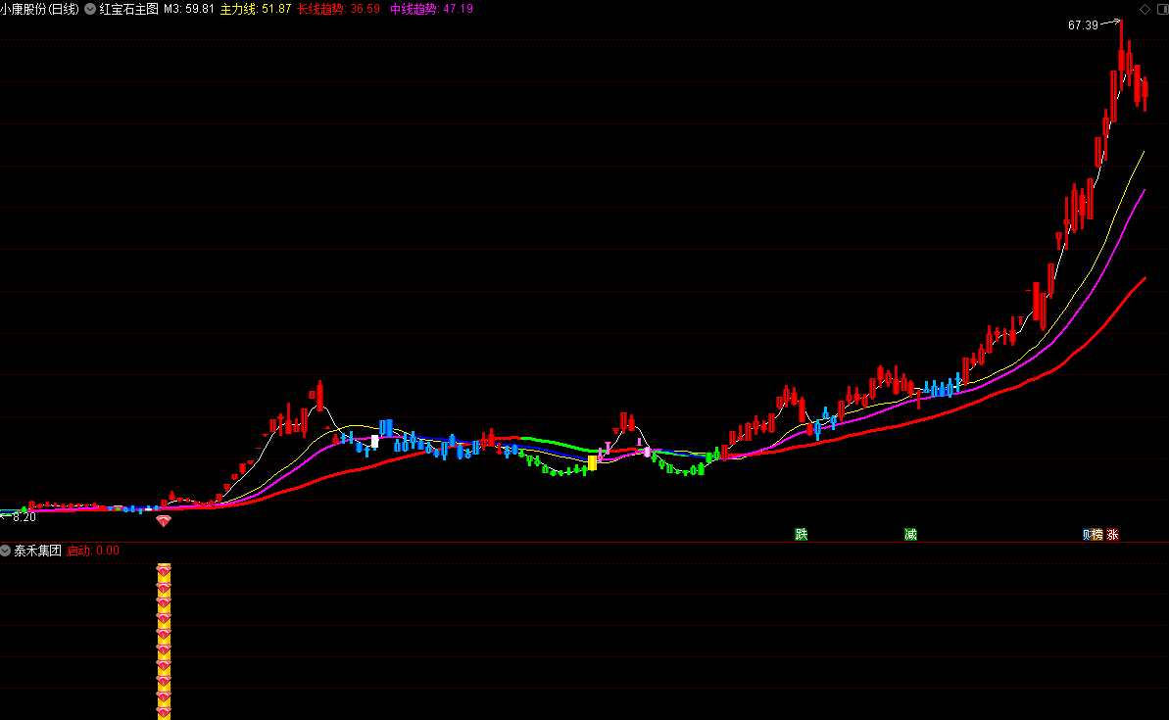The image size is (1169, 720).
Task: Click the yellow gem signal column in sub-panel
Action: pyautogui.click(x=164, y=642)
